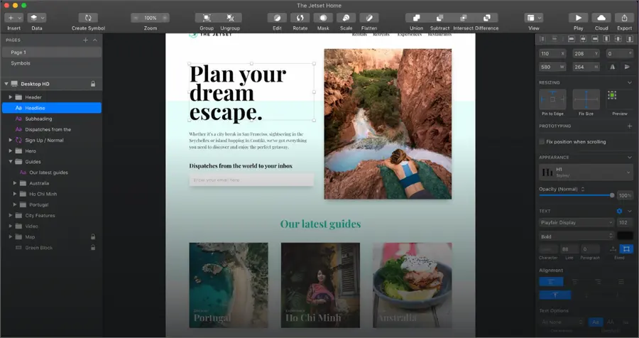
Task: Collapse the Pages list chevron
Action: tap(95, 40)
